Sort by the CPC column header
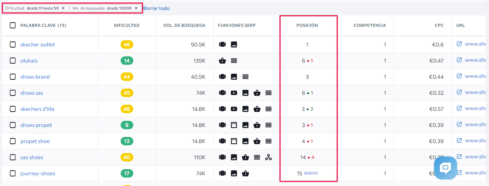The height and width of the screenshot is (186, 489). click(439, 25)
